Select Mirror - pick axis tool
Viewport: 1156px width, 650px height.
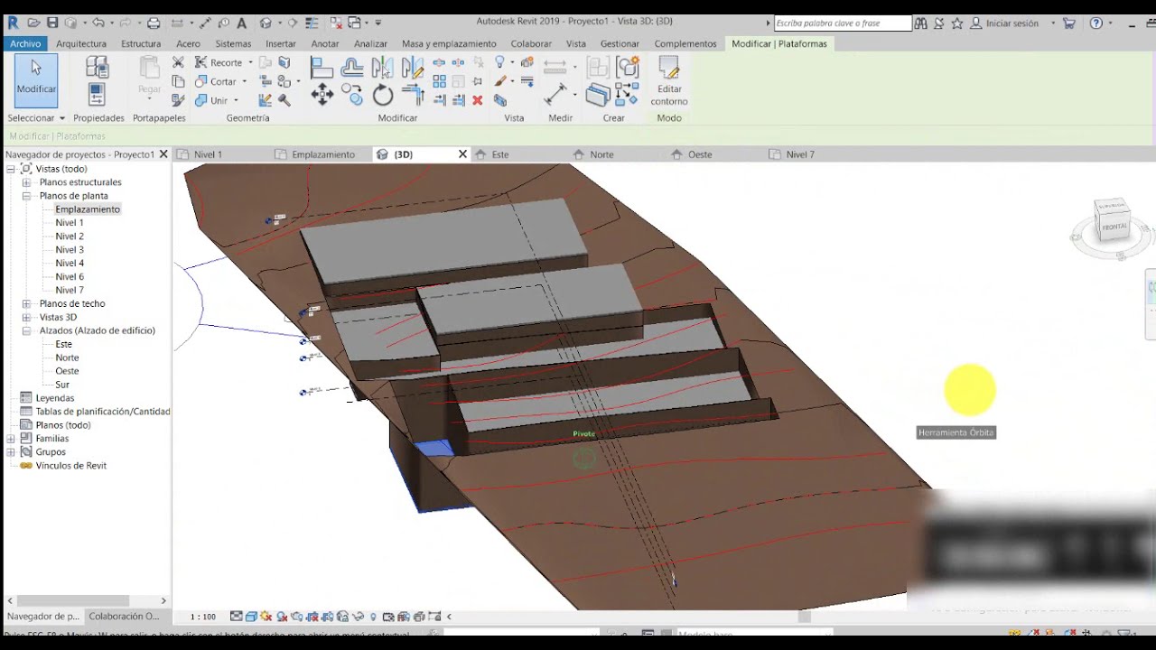[382, 67]
